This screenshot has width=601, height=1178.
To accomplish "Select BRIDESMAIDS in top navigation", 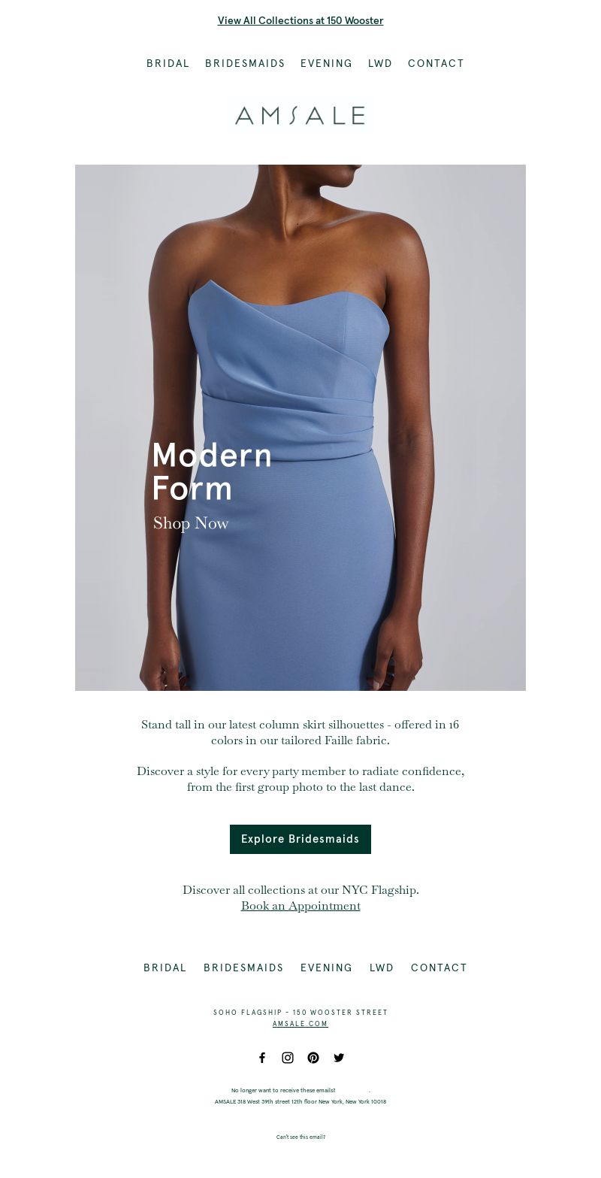I will point(245,64).
